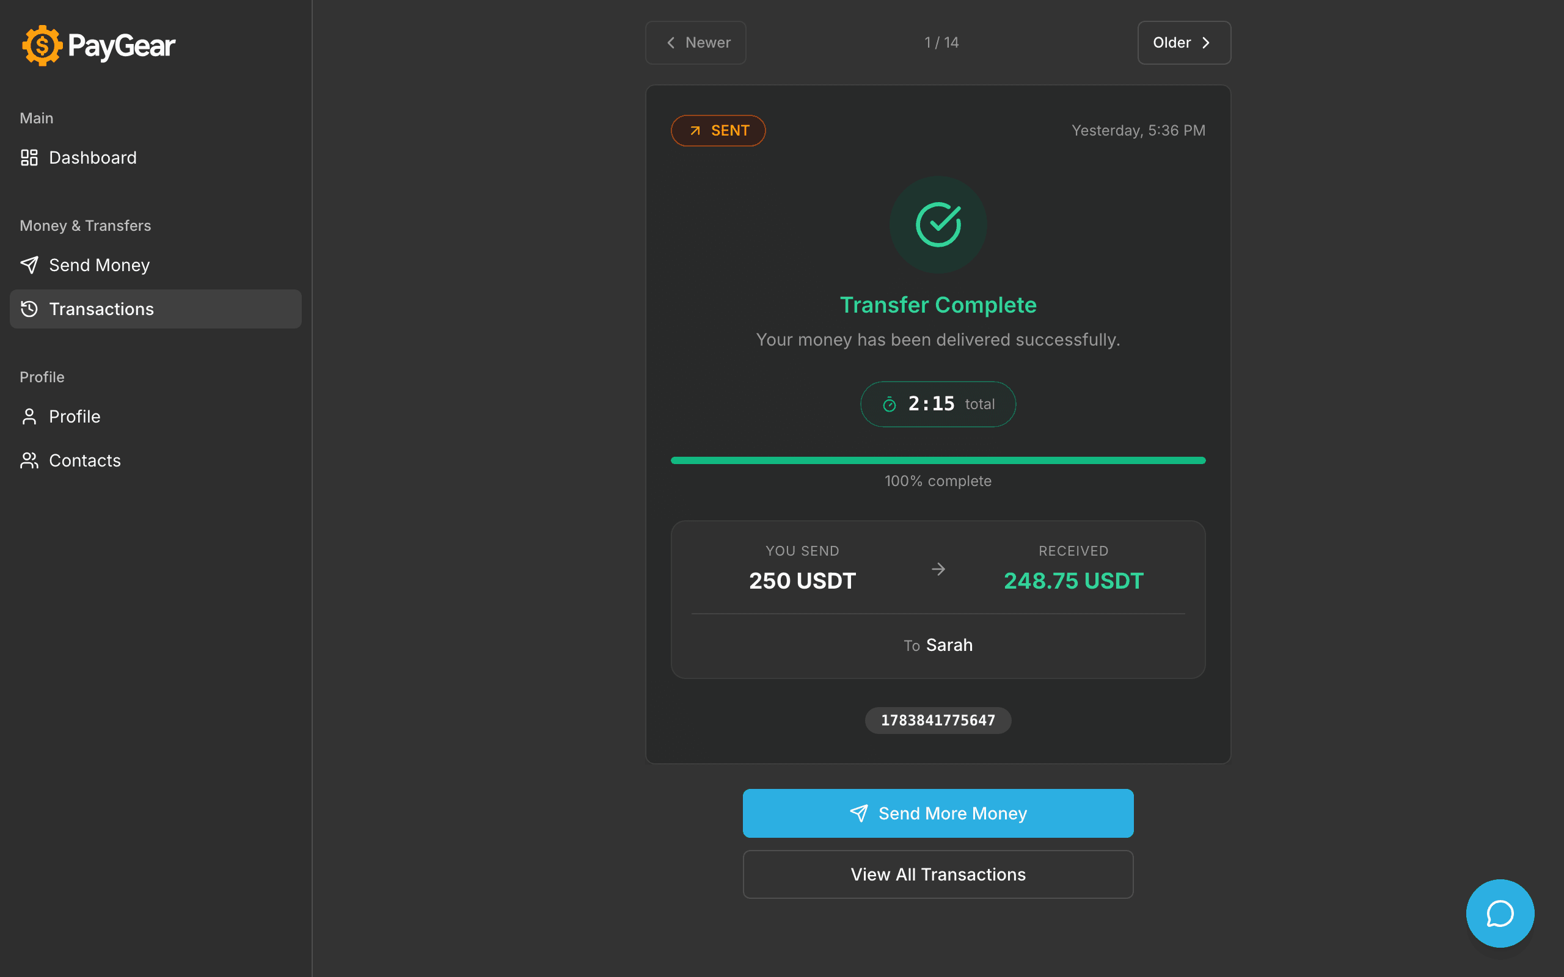Viewport: 1564px width, 977px height.
Task: Open the chat support bubble
Action: 1500,913
